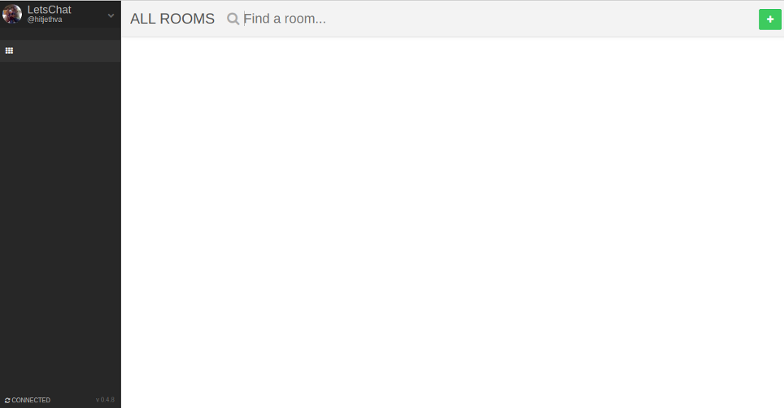Open the account dropdown beside LetsChat
Image resolution: width=784 pixels, height=408 pixels.
click(x=111, y=15)
